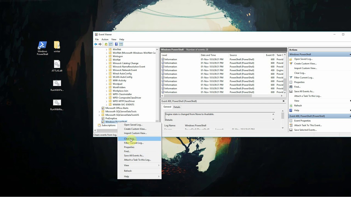Choose Save All Events As... in context menu
The height and width of the screenshot is (197, 351).
click(139, 155)
